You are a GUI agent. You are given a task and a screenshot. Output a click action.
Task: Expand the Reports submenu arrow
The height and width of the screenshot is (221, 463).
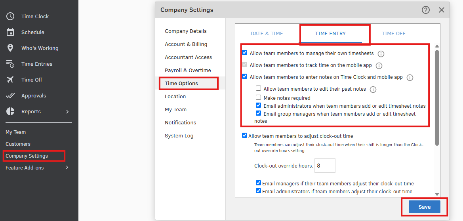(x=67, y=111)
